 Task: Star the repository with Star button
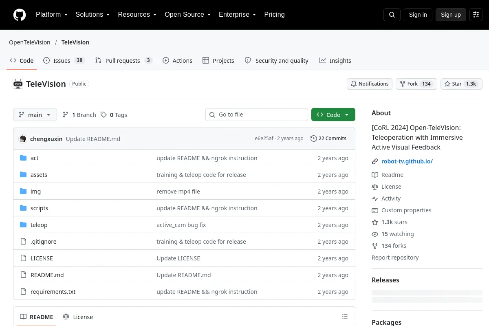[x=461, y=84]
